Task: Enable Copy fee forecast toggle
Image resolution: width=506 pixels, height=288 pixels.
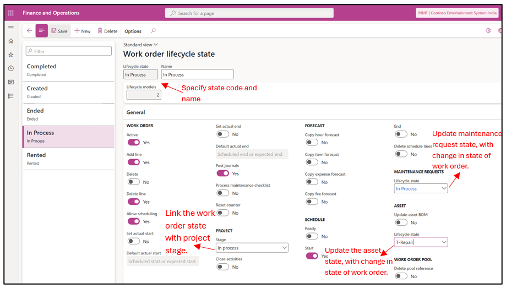Action: click(x=312, y=202)
